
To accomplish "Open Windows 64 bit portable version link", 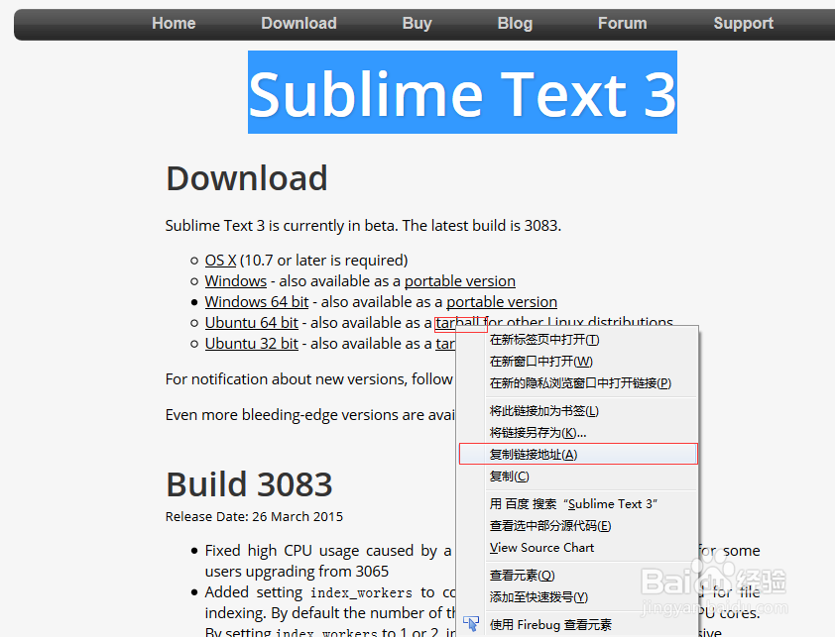I will pos(502,302).
